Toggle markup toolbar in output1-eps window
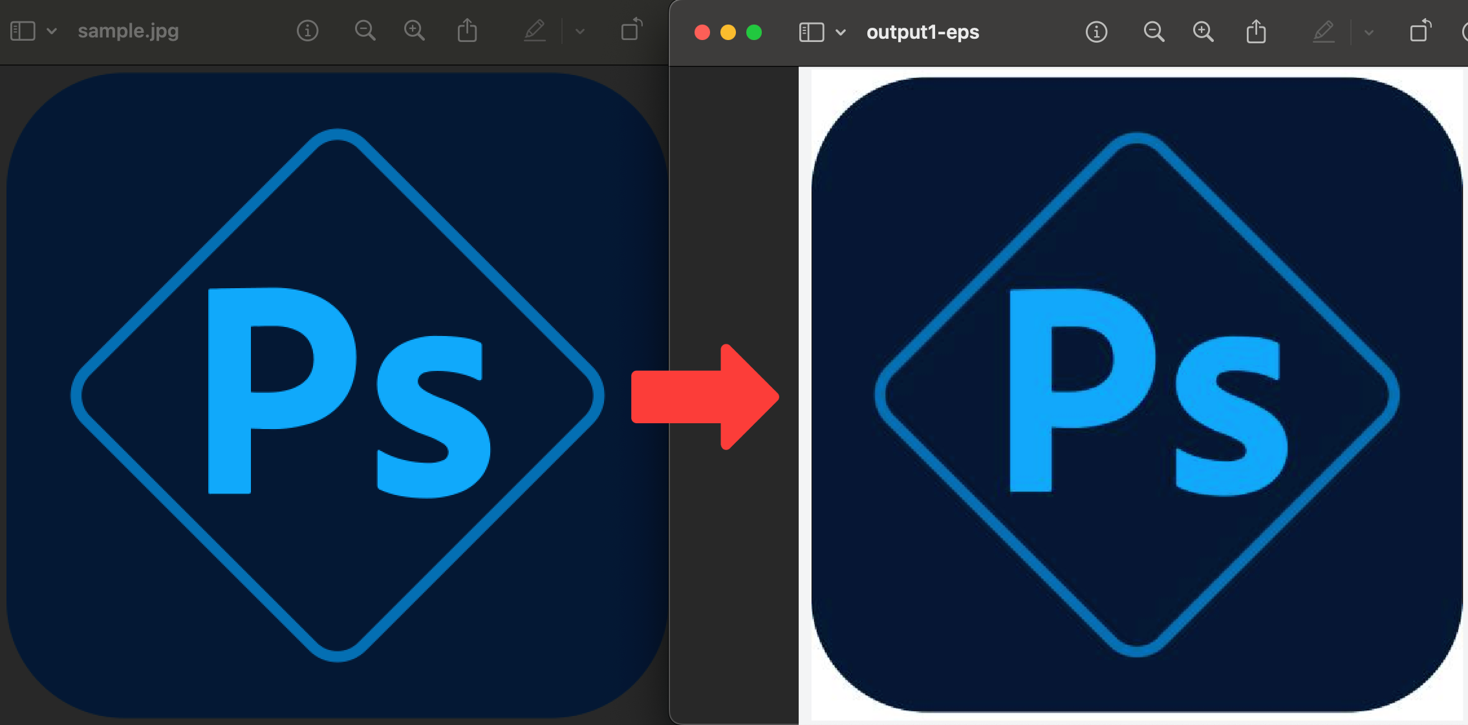Viewport: 1468px width, 725px height. 1324,32
